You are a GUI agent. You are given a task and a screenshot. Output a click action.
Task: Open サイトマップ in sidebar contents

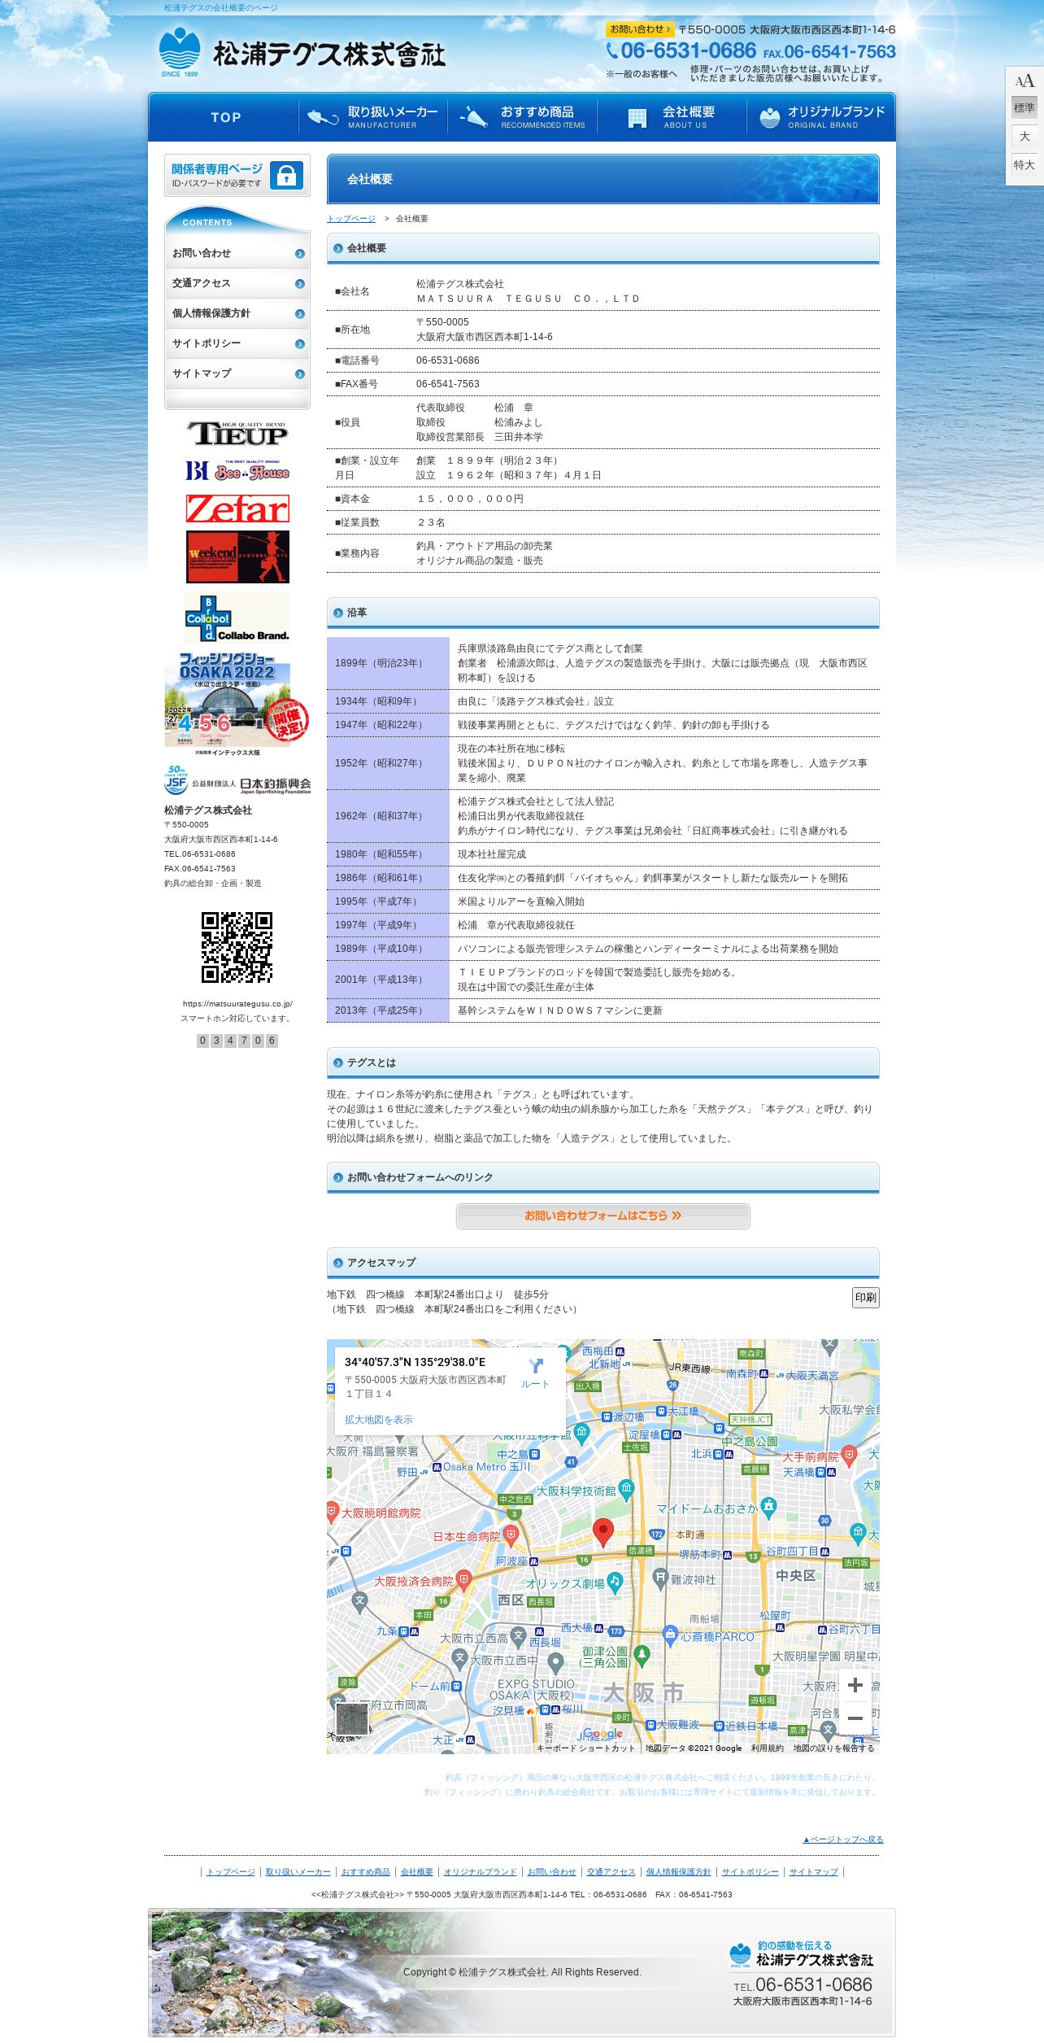237,373
